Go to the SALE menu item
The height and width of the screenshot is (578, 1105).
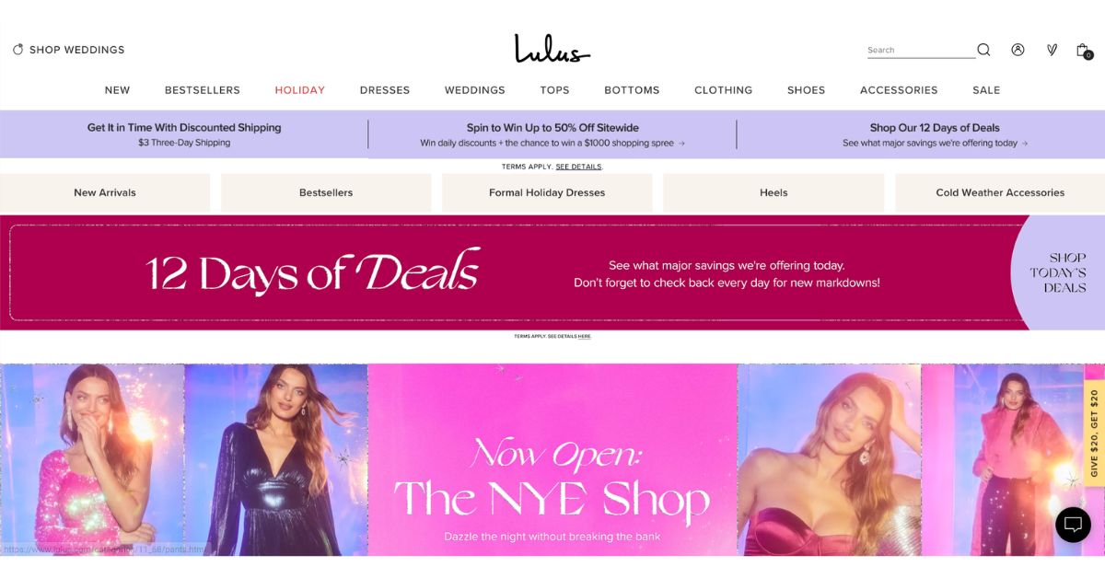[986, 90]
